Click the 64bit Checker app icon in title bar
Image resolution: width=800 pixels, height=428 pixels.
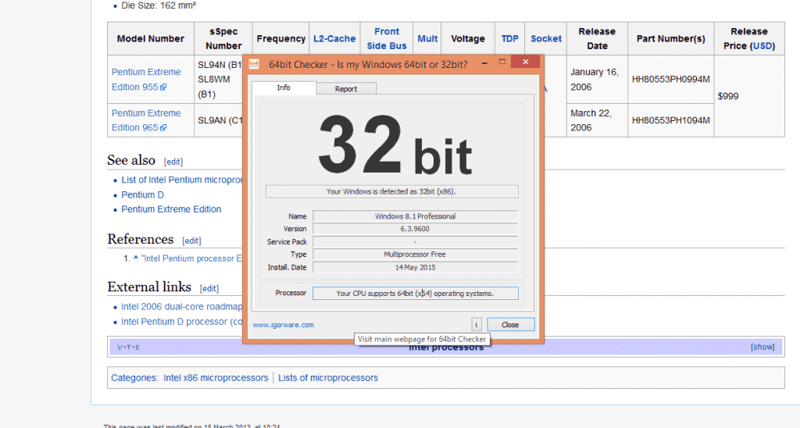254,63
